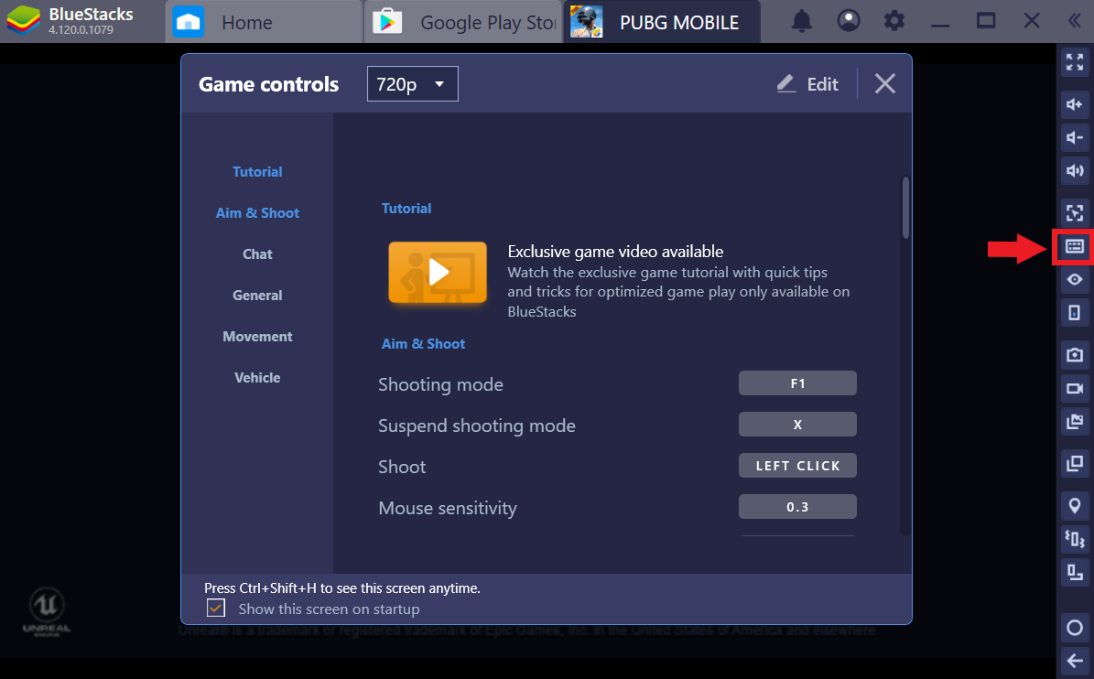Screen dimensions: 1094x679
Task: Click the Press Ctrl+Shift+H hint text
Action: tap(341, 587)
